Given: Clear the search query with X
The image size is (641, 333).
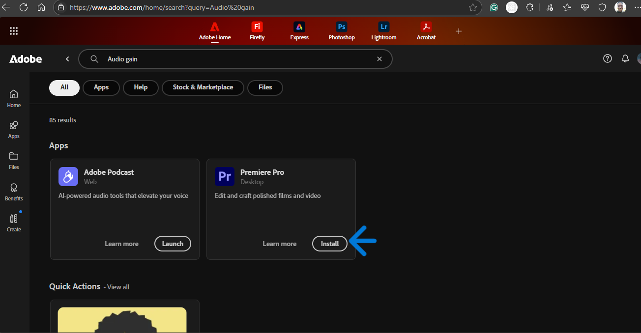Looking at the screenshot, I should (x=379, y=59).
